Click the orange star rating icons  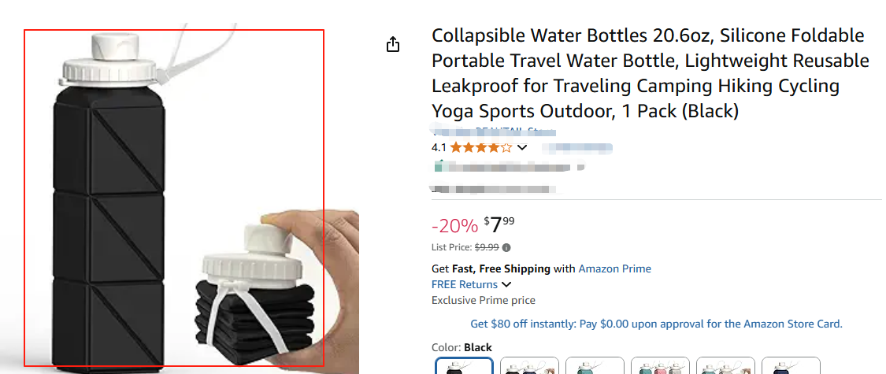pos(480,147)
